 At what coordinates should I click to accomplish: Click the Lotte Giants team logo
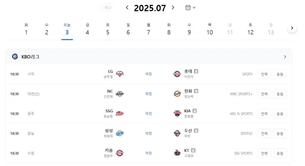pyautogui.click(x=177, y=74)
